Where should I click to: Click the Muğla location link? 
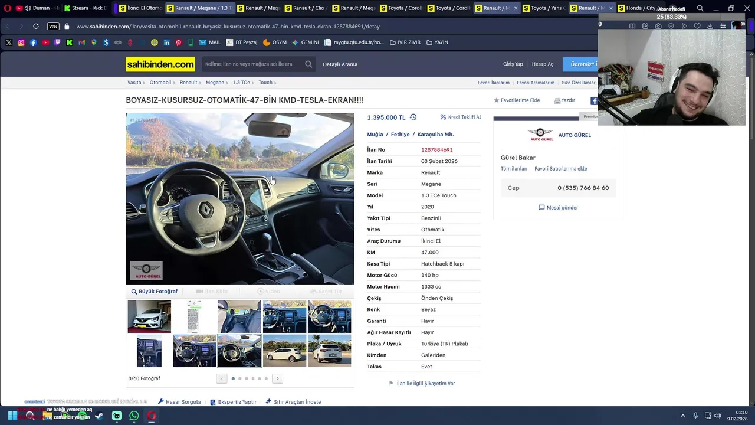pyautogui.click(x=375, y=135)
